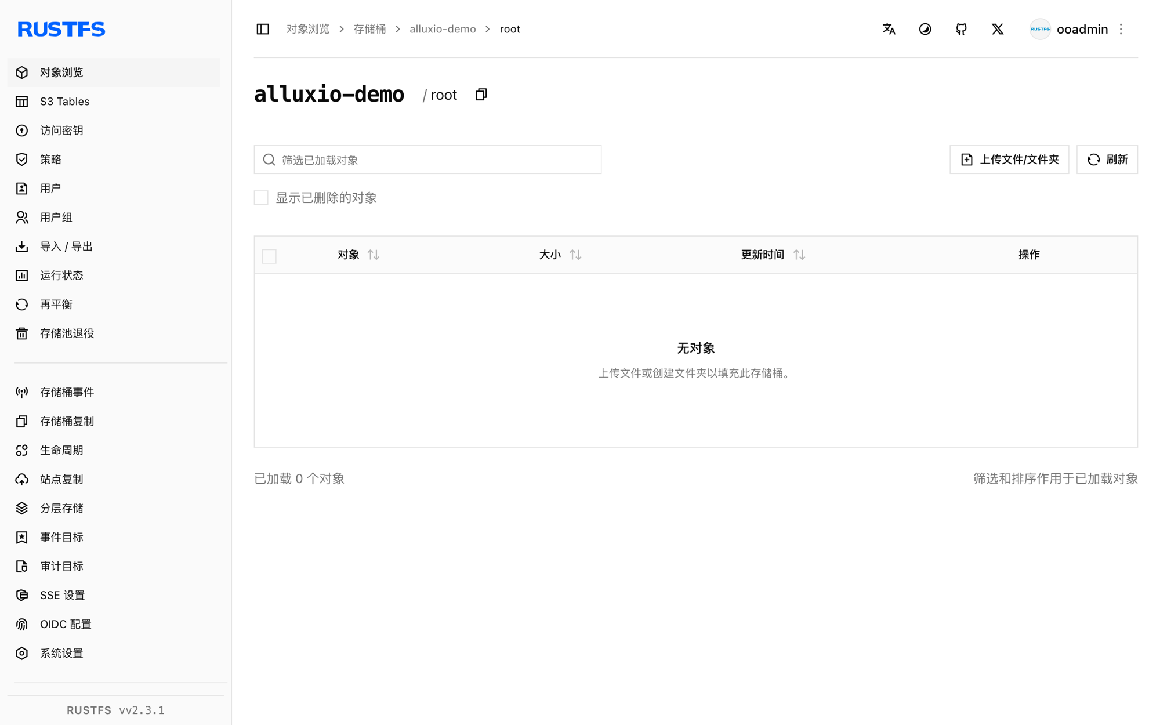Click the 站点复制 cloud icon

coord(22,480)
